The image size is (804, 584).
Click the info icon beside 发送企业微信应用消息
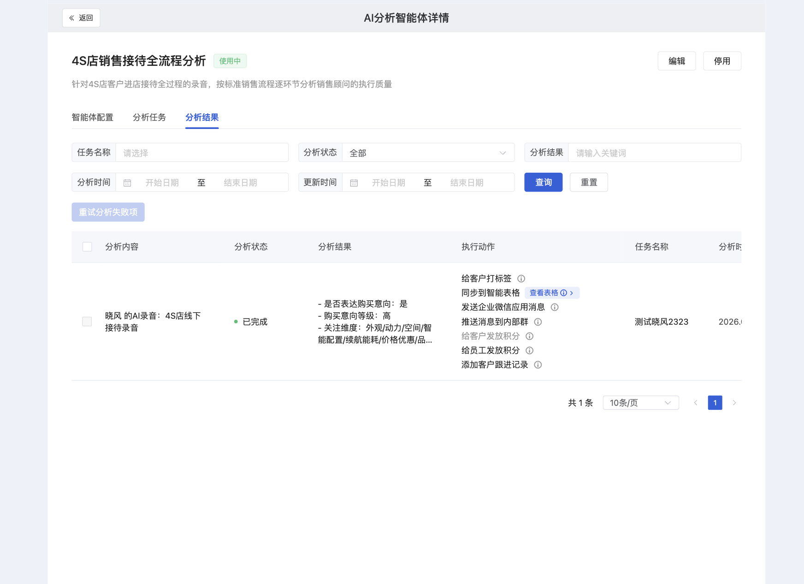555,307
